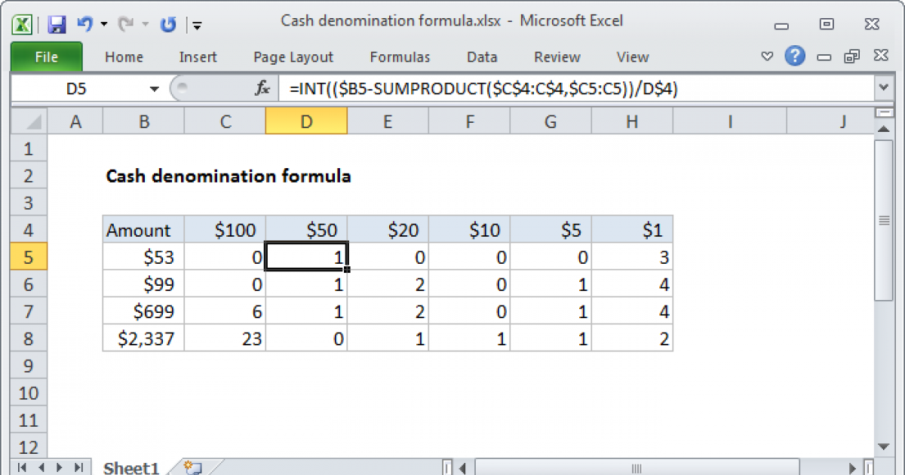Select the 'Amount' header cell

[x=143, y=230]
